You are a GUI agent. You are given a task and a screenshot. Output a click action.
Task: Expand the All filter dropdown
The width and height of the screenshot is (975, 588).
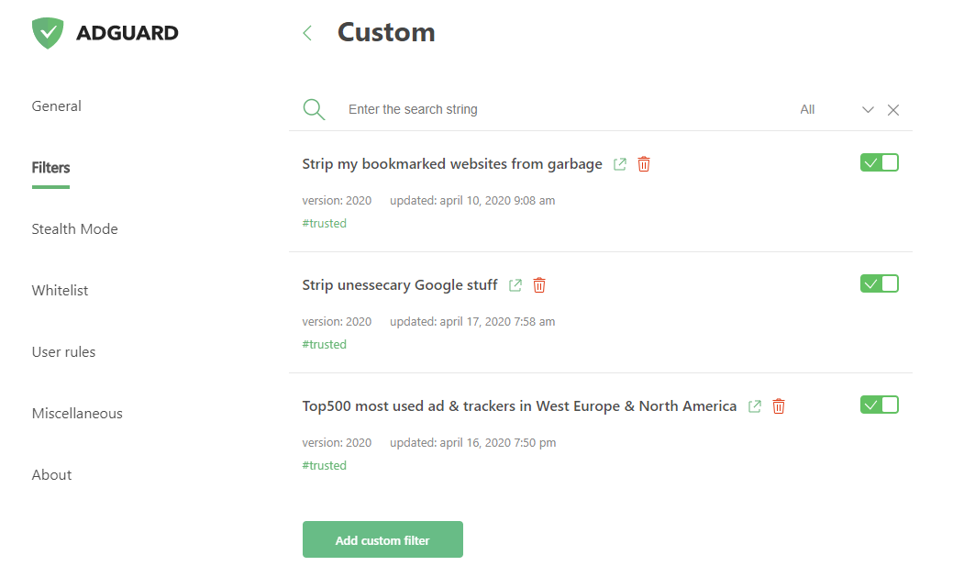tap(868, 110)
